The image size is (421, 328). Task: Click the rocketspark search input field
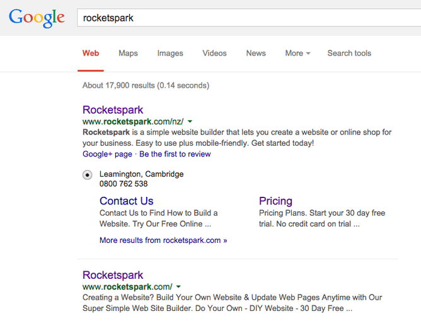[x=246, y=18]
